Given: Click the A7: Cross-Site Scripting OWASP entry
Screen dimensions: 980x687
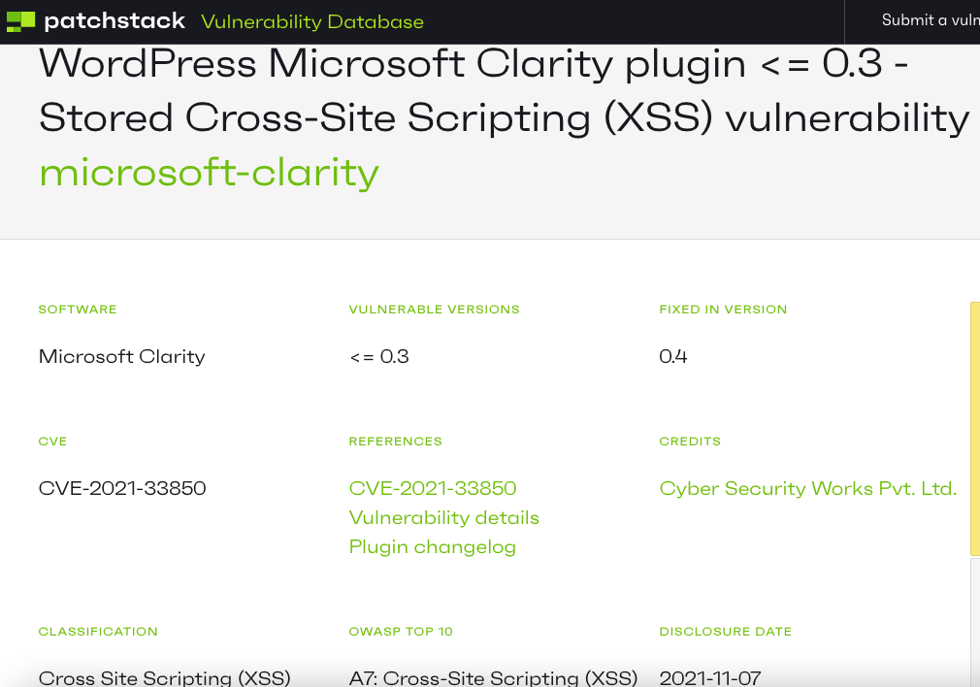Looking at the screenshot, I should (x=493, y=677).
